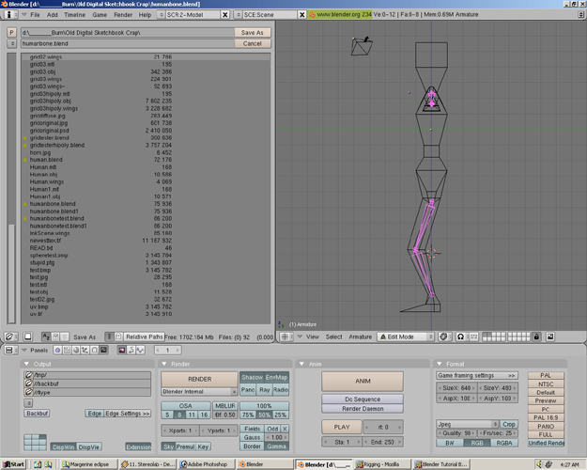Open the Jpeg image format dropdown
The height and width of the screenshot is (470, 587).
pos(467,424)
